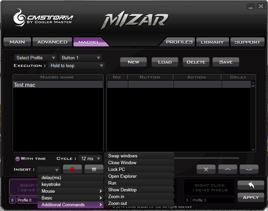Open the Cycle 12 ms dropdown
Image resolution: width=268 pixels, height=211 pixels.
click(x=90, y=158)
